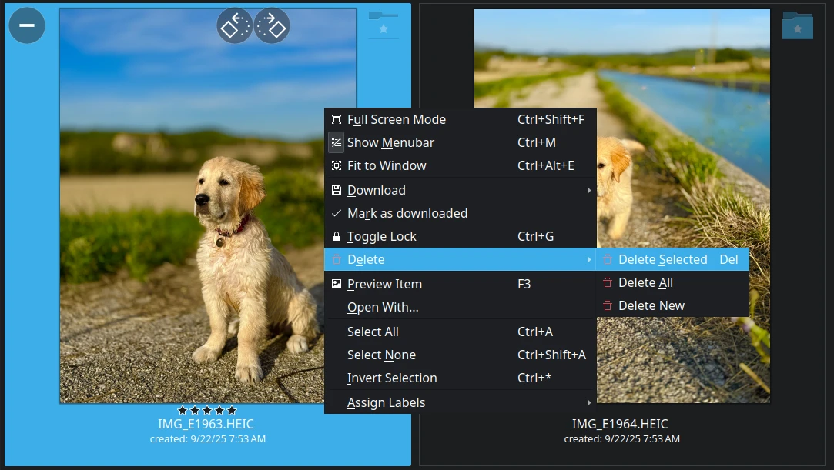Click the padlock icon beside Toggle Lock

336,236
